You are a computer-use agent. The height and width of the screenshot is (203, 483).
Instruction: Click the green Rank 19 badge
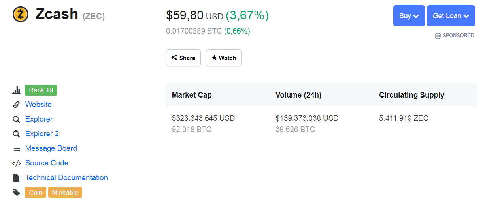pyautogui.click(x=41, y=90)
